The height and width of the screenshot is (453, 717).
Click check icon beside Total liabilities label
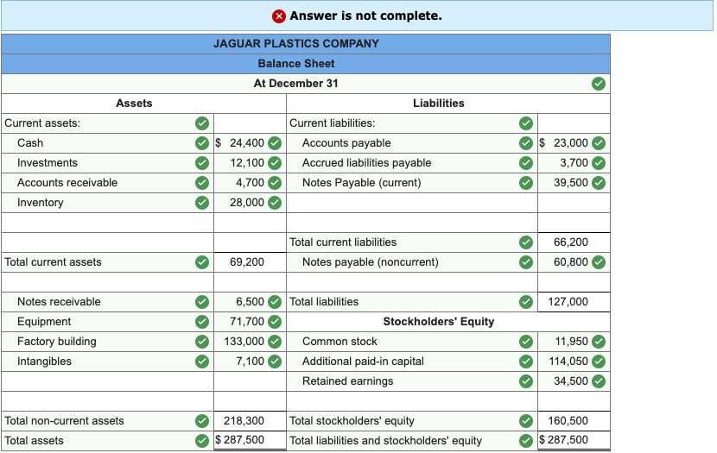(526, 302)
